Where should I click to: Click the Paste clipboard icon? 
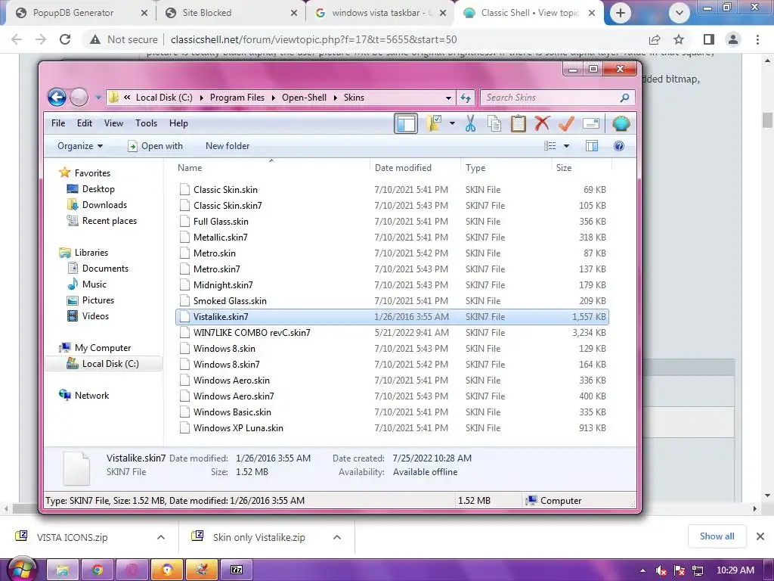point(518,123)
